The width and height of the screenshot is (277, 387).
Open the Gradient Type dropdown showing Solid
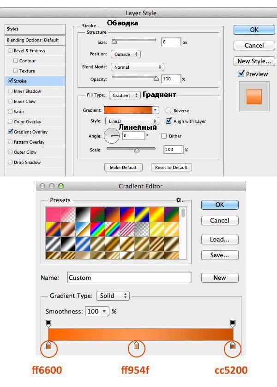(x=113, y=296)
